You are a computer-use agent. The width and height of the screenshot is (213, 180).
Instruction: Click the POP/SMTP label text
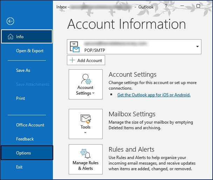coord(95,50)
